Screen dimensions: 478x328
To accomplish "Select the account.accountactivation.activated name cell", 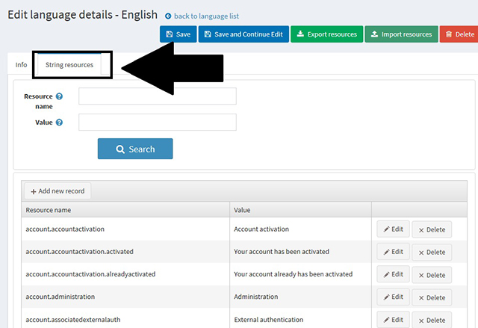I will [x=125, y=252].
